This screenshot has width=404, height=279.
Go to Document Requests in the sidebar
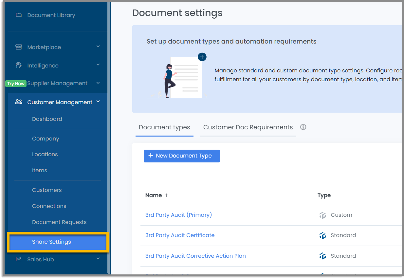point(59,222)
